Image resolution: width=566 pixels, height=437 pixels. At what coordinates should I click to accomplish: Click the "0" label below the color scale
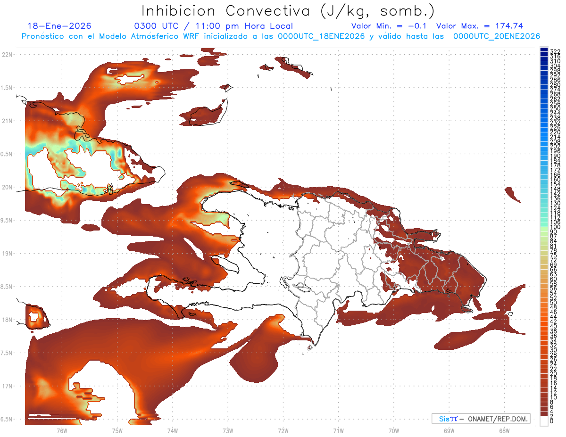[552, 421]
